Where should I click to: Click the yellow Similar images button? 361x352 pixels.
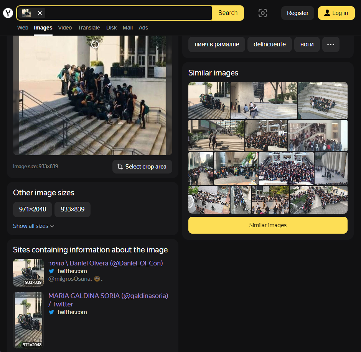point(268,225)
